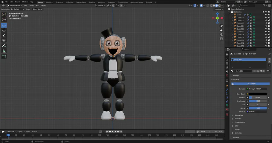Pick the Annotate tool
The width and height of the screenshot is (272, 143).
pyautogui.click(x=4, y=46)
